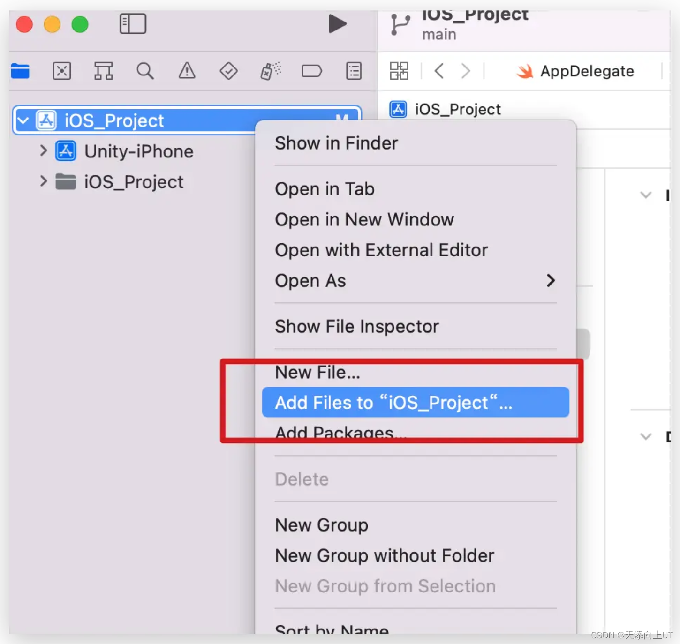The height and width of the screenshot is (644, 680).
Task: Choose Show File Inspector
Action: (357, 326)
